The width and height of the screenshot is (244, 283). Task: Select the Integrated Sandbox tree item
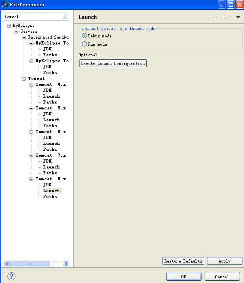(x=48, y=37)
